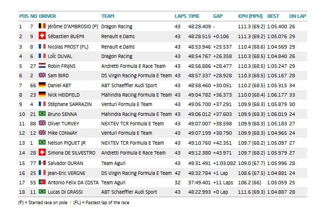The height and width of the screenshot is (217, 326).
Task: Select driver name Jean-Eric VERGNE
Action: pyautogui.click(x=66, y=173)
